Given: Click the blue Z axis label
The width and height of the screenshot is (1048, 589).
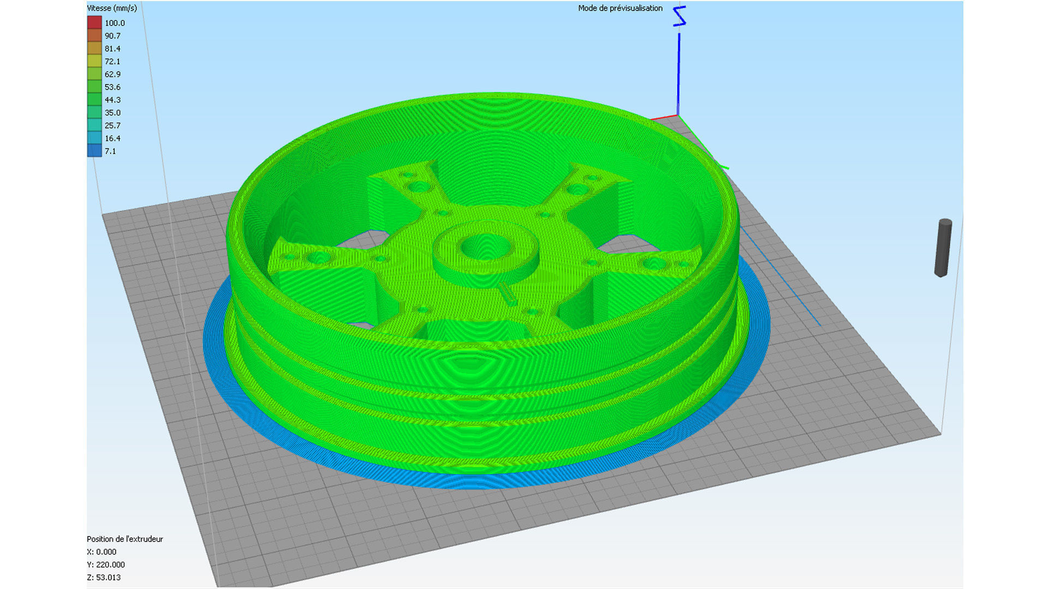Looking at the screenshot, I should [679, 16].
